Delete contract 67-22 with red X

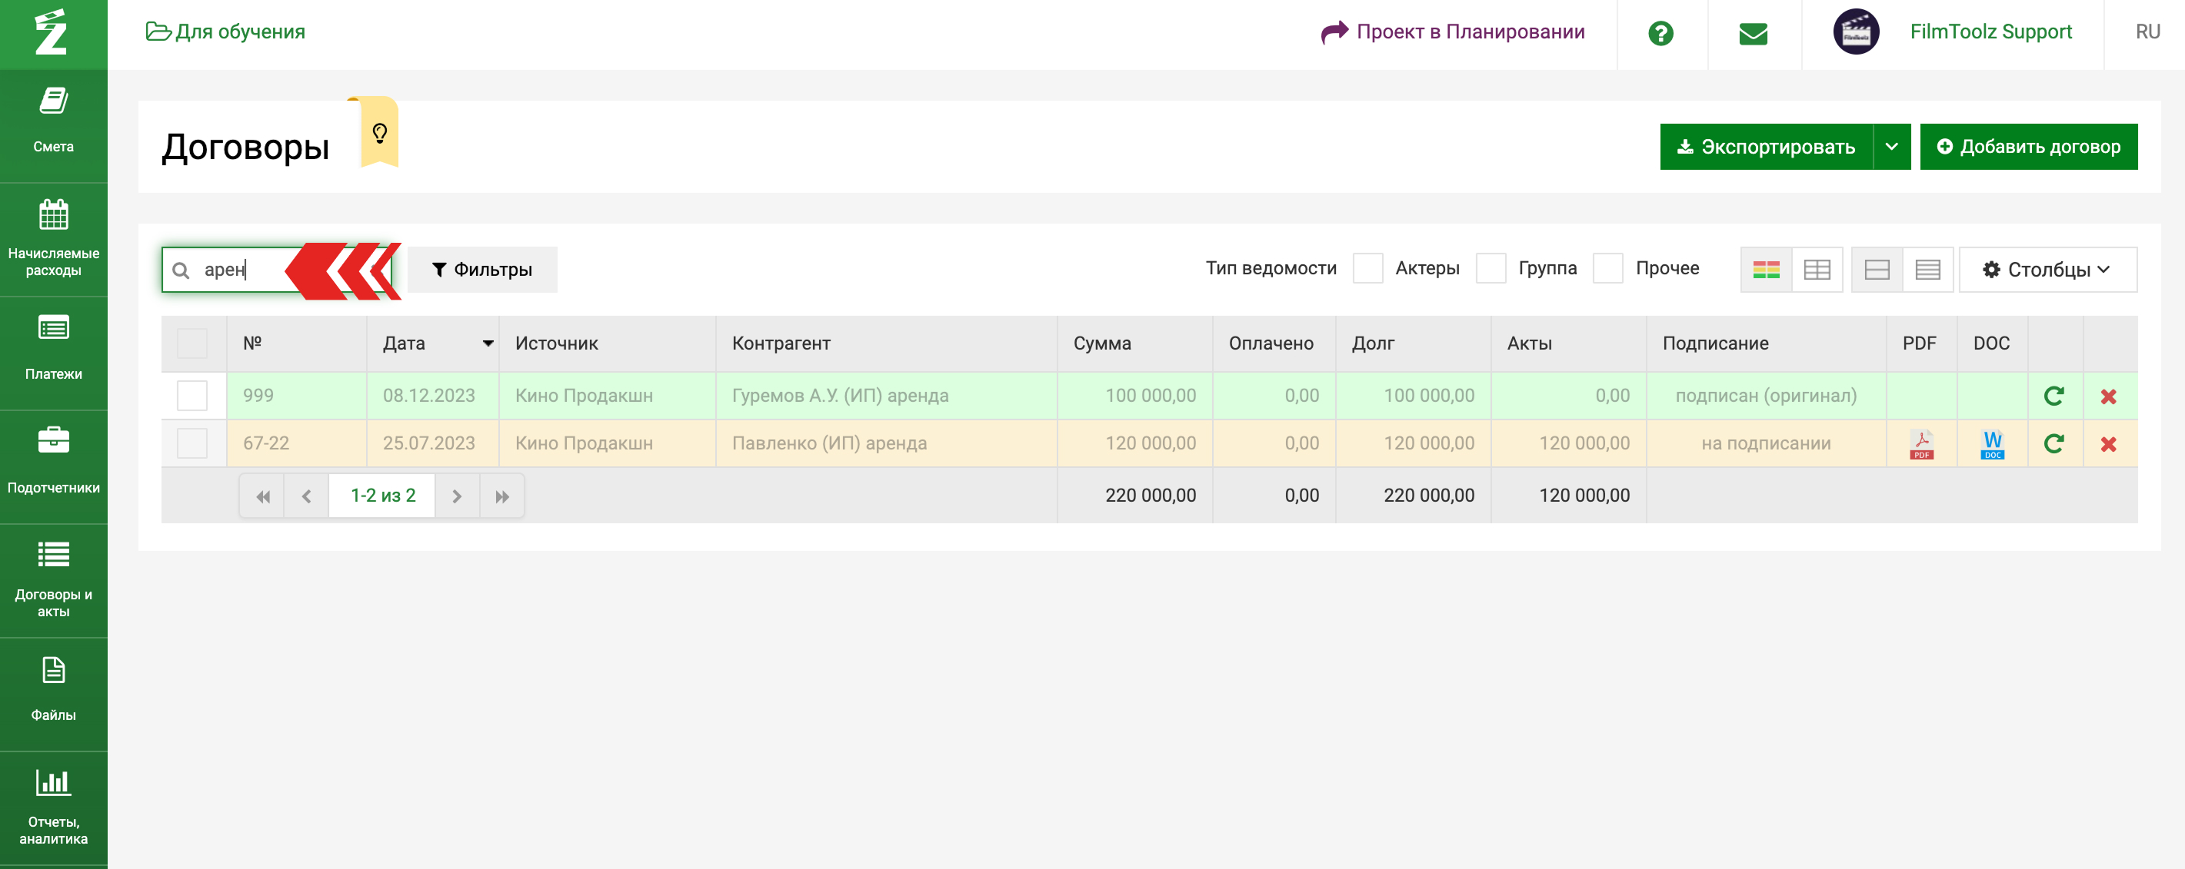coord(2108,444)
